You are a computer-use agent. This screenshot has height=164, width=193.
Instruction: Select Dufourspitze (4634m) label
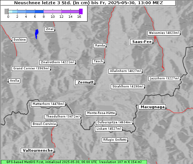tap(114, 122)
